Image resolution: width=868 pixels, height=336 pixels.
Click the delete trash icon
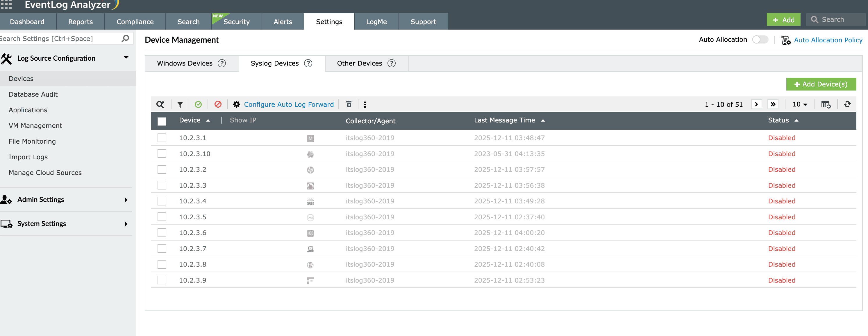point(349,104)
